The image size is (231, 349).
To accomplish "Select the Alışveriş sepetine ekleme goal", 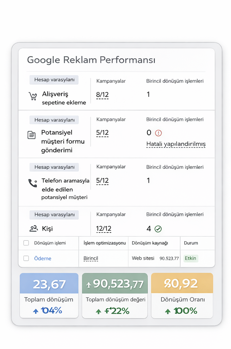I will click(64, 98).
